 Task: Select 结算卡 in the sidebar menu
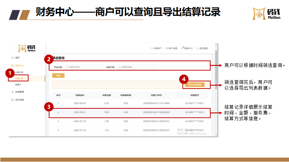(18, 85)
